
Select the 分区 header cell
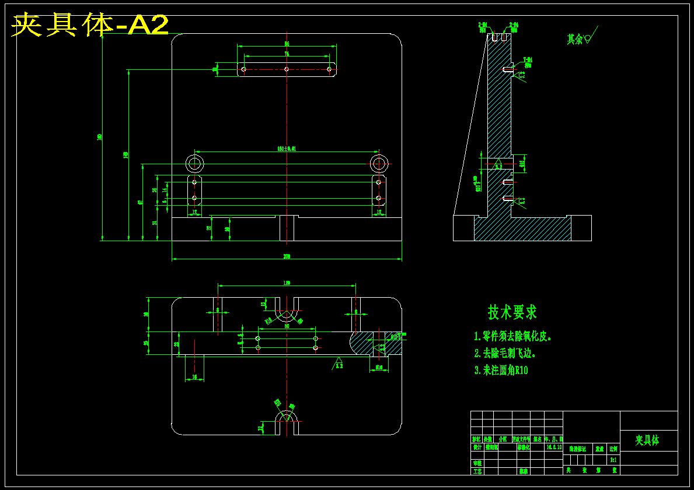coord(503,439)
